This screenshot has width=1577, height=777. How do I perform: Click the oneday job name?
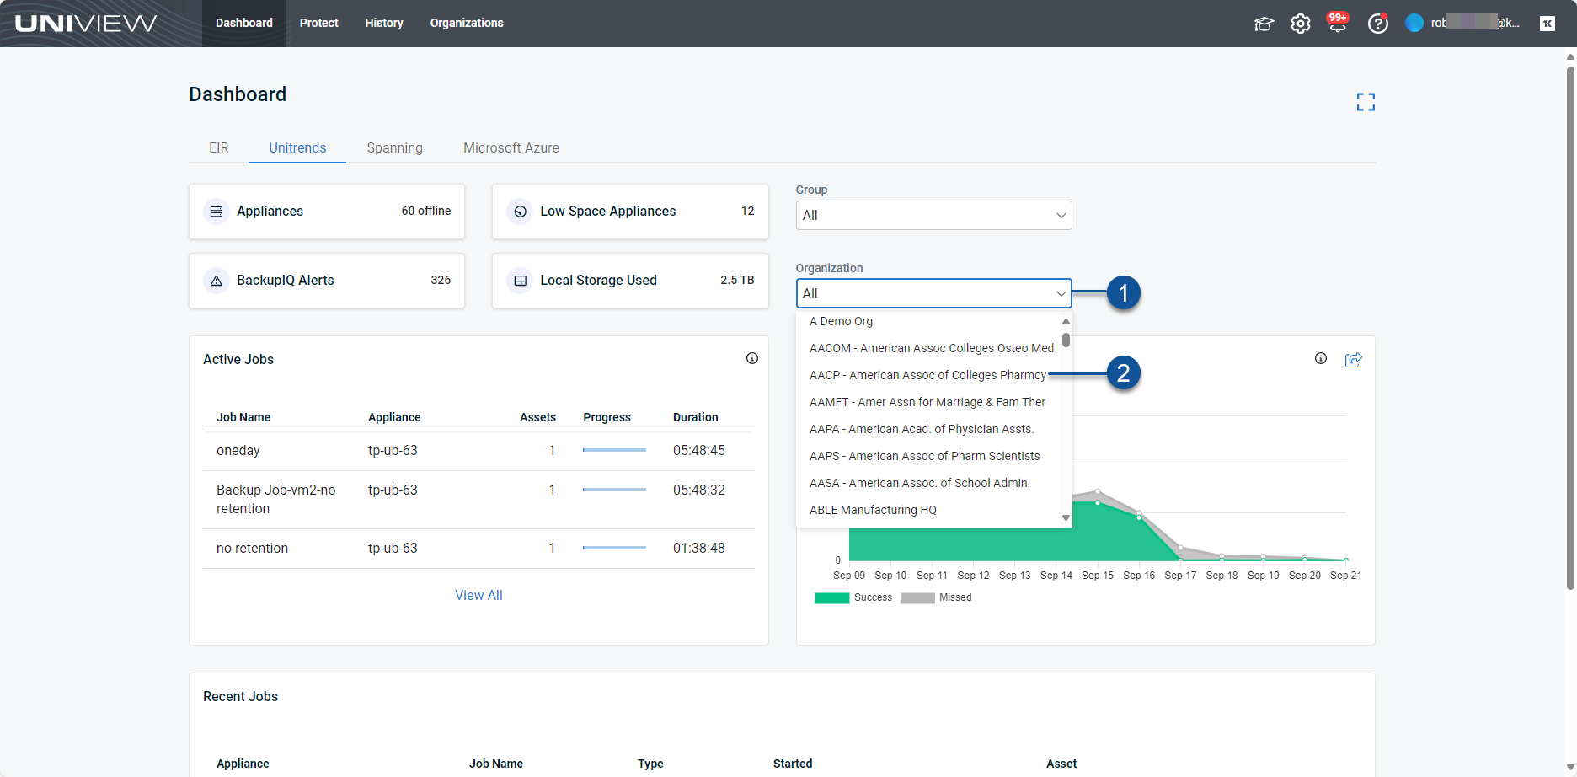238,451
